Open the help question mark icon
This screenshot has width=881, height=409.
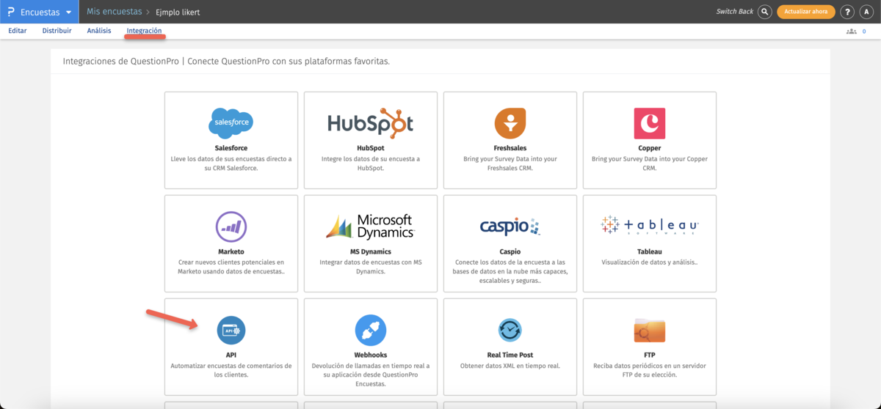pos(847,12)
